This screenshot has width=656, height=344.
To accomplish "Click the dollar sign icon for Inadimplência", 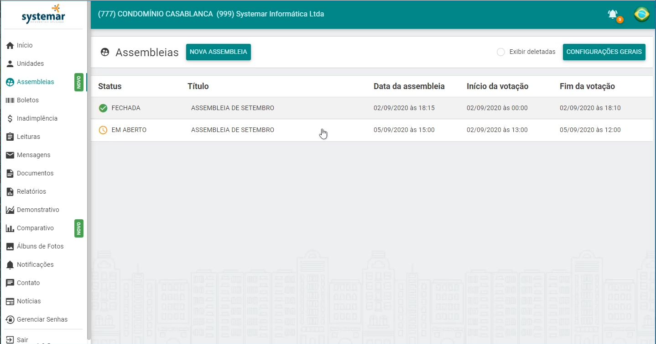I will pyautogui.click(x=10, y=119).
